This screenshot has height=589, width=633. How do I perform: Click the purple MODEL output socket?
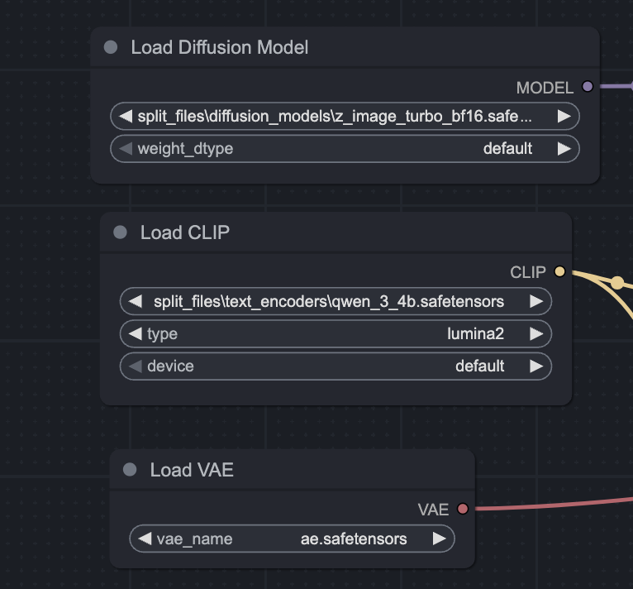[588, 86]
